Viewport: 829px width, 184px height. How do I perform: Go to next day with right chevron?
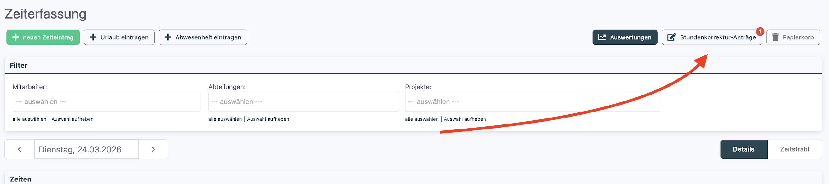[x=153, y=149]
